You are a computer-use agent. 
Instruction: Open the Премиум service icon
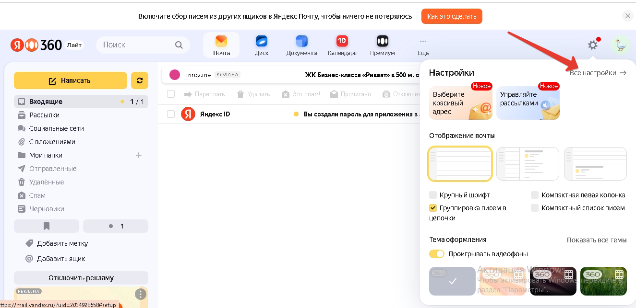coord(383,46)
